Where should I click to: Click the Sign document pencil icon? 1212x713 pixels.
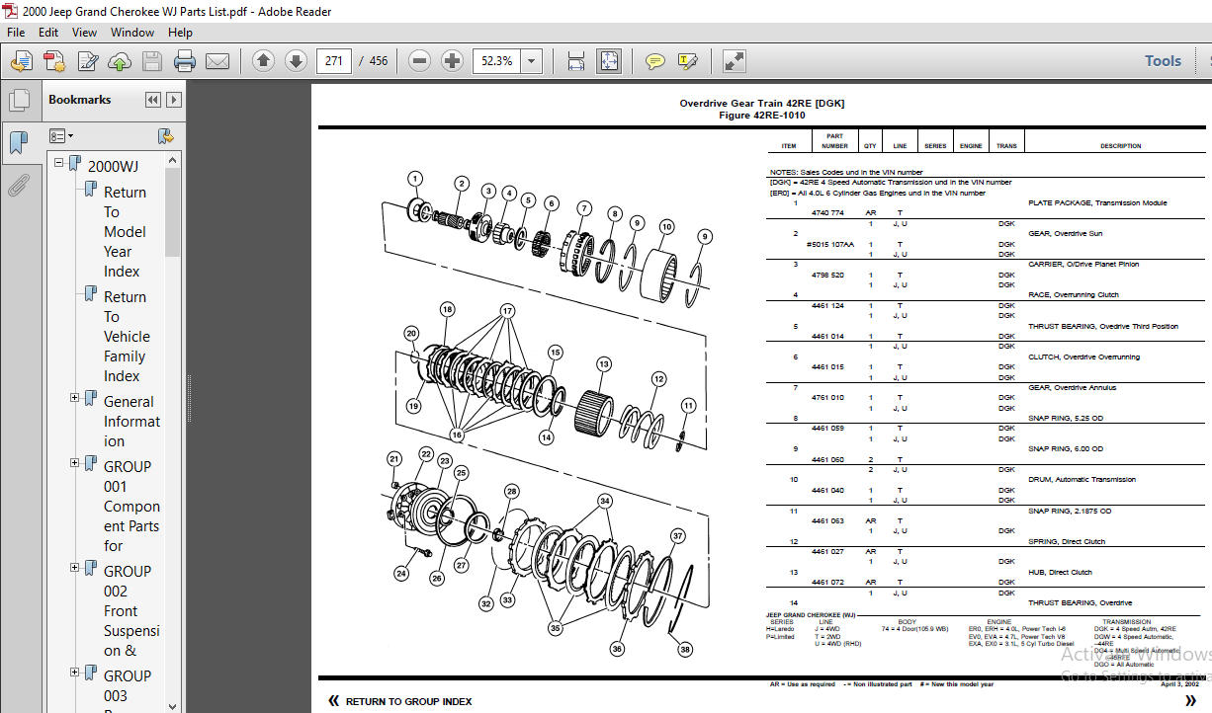tap(87, 61)
